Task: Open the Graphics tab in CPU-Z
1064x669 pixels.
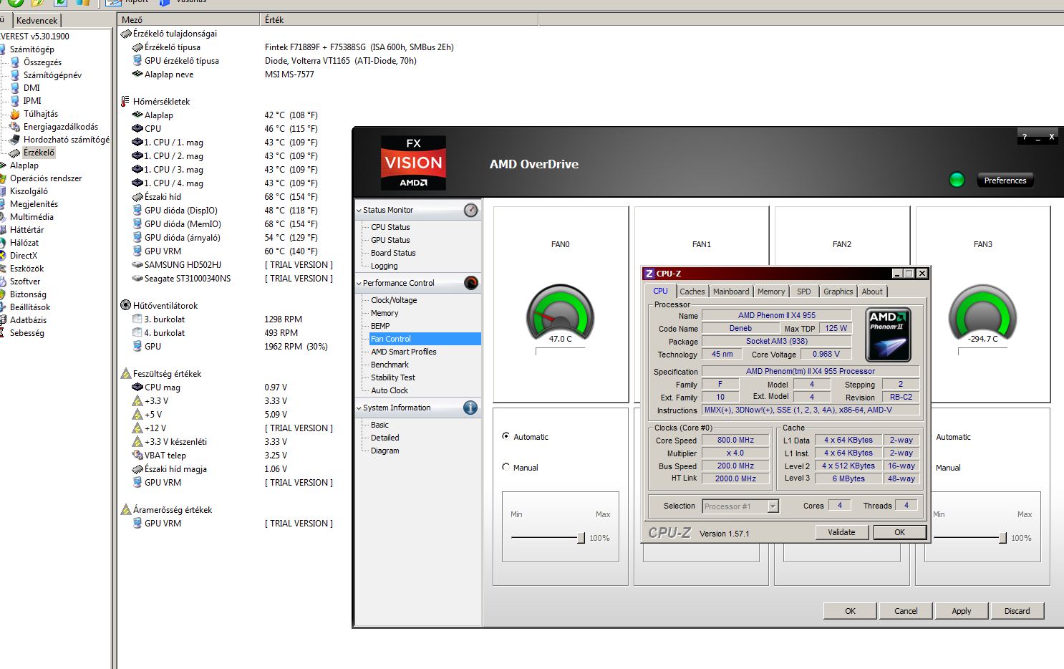Action: point(838,292)
